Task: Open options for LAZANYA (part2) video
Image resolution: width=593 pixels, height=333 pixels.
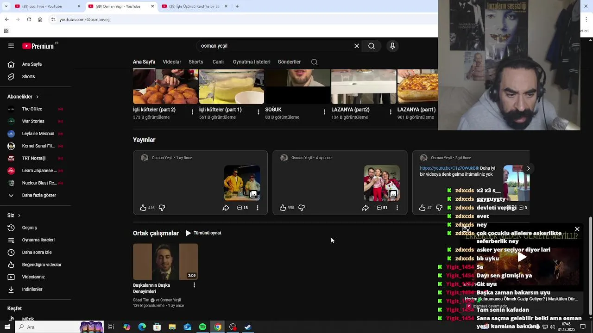Action: (x=391, y=112)
